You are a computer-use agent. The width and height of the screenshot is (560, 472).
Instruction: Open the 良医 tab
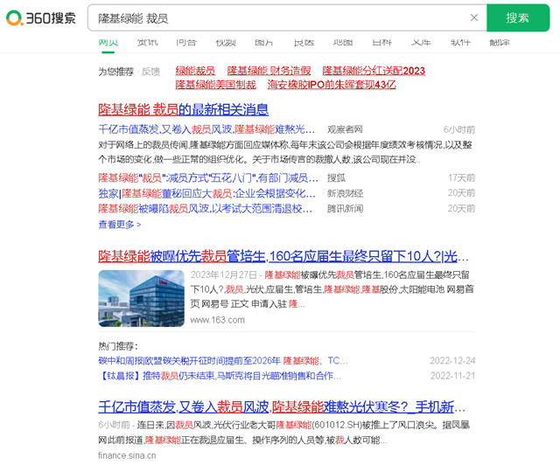point(304,43)
